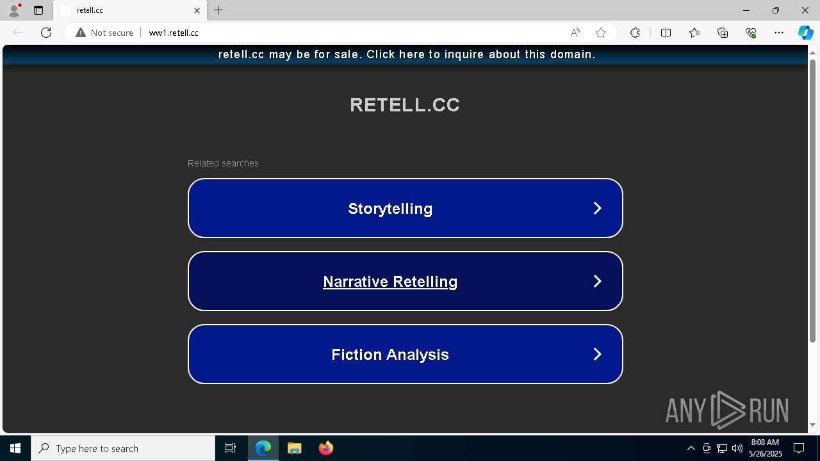
Task: Click the scrollbar down arrow
Action: pos(812,425)
